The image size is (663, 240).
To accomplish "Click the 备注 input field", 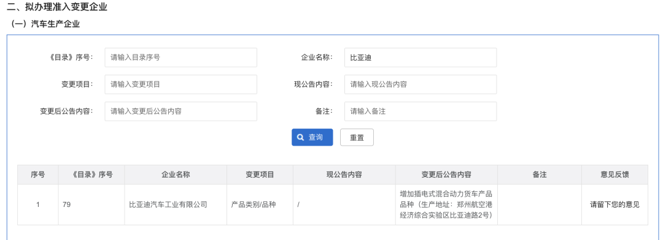I will [421, 111].
